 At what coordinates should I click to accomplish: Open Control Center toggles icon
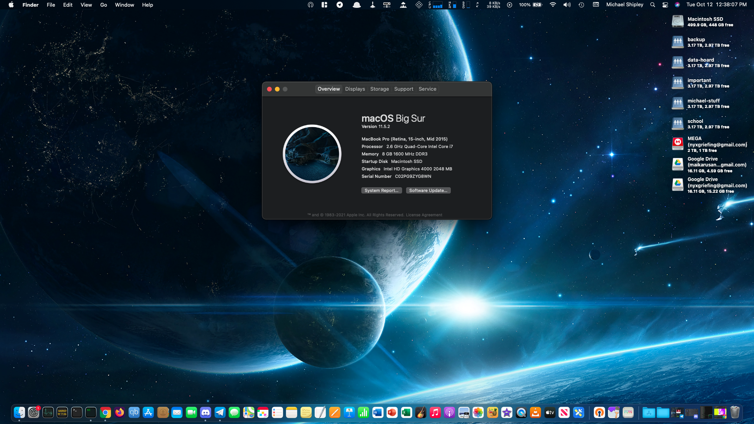665,5
